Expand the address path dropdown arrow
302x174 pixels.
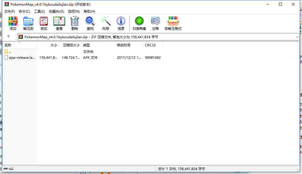[297, 37]
